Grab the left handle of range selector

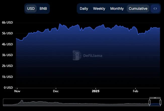(x=149, y=102)
